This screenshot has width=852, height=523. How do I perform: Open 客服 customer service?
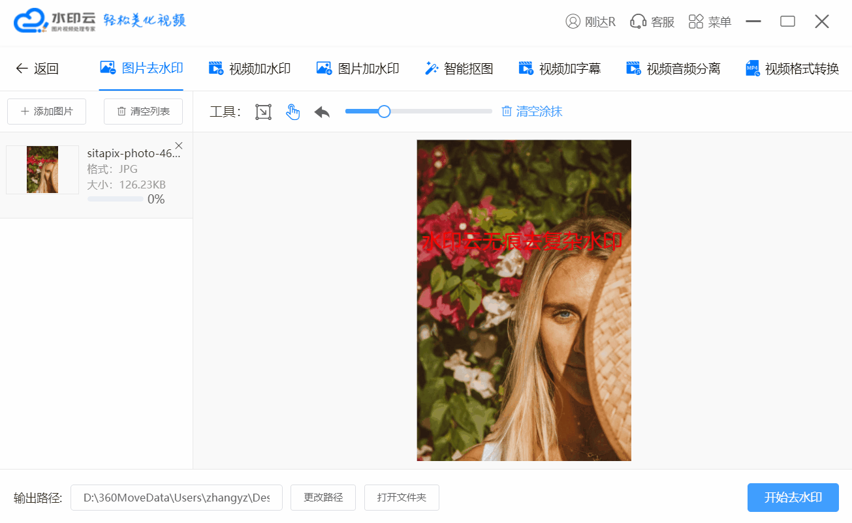click(x=652, y=22)
